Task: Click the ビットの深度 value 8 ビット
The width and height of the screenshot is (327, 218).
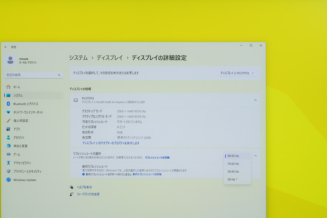Action: pos(121,127)
